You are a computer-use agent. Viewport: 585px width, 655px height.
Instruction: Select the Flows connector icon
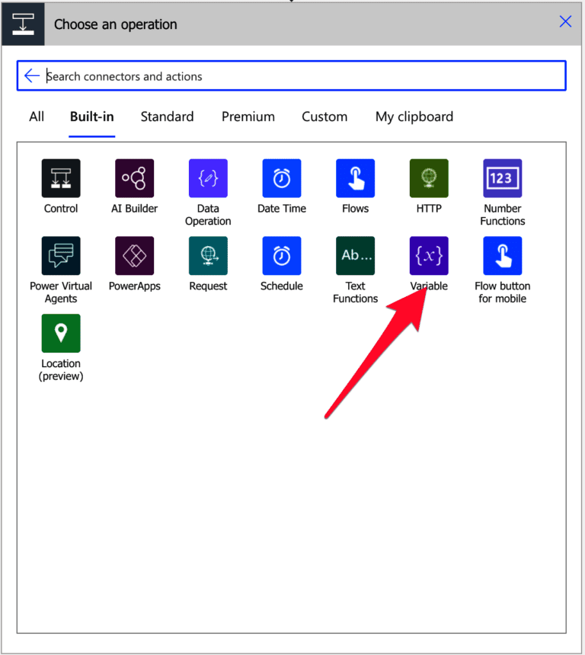tap(355, 178)
